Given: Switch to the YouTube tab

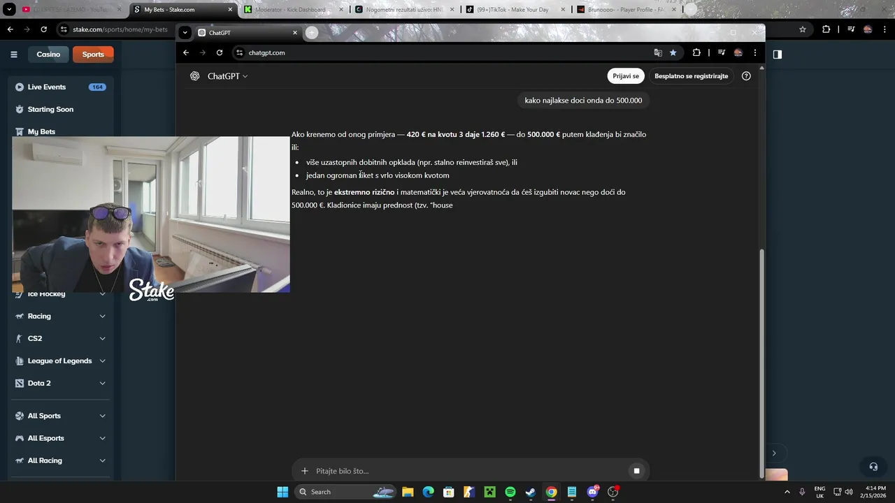Looking at the screenshot, I should coord(71,10).
